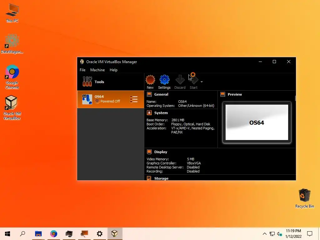Click the details pane vertical scrollbar
The image size is (320, 240).
click(x=295, y=98)
